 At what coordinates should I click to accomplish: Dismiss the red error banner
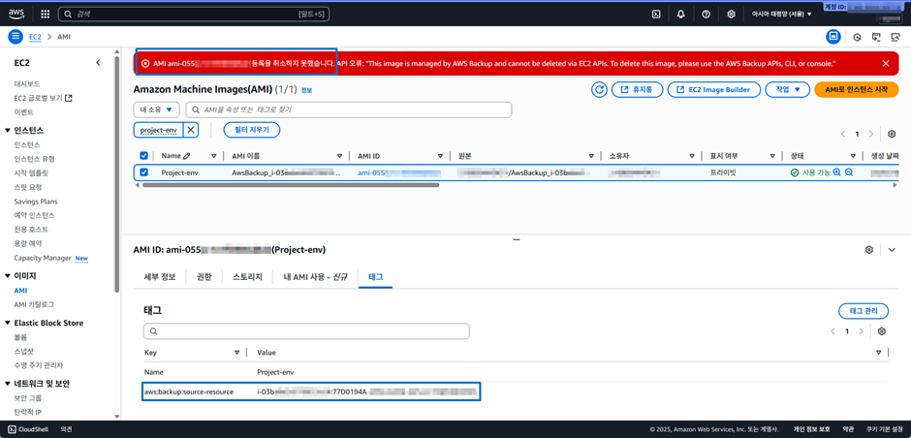pos(885,63)
